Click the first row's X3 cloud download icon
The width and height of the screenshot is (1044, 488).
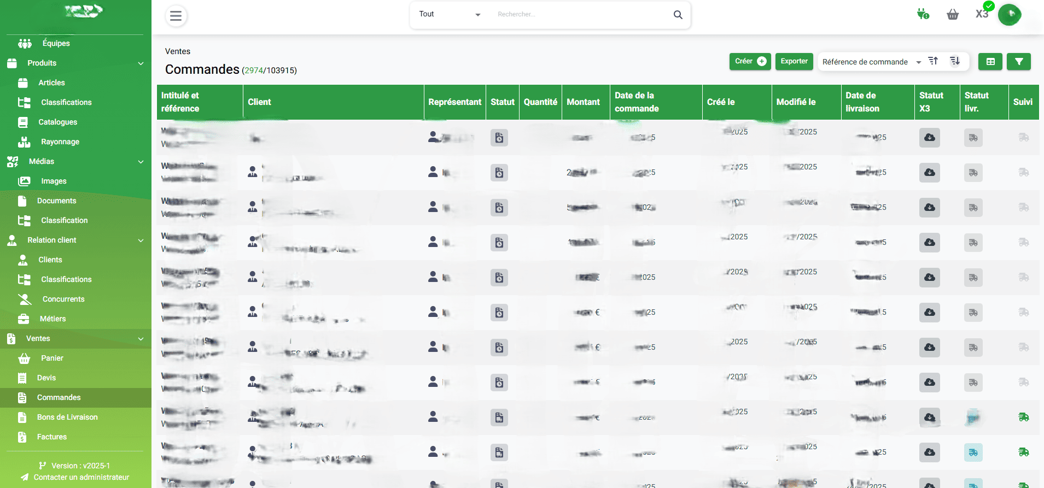(x=929, y=138)
